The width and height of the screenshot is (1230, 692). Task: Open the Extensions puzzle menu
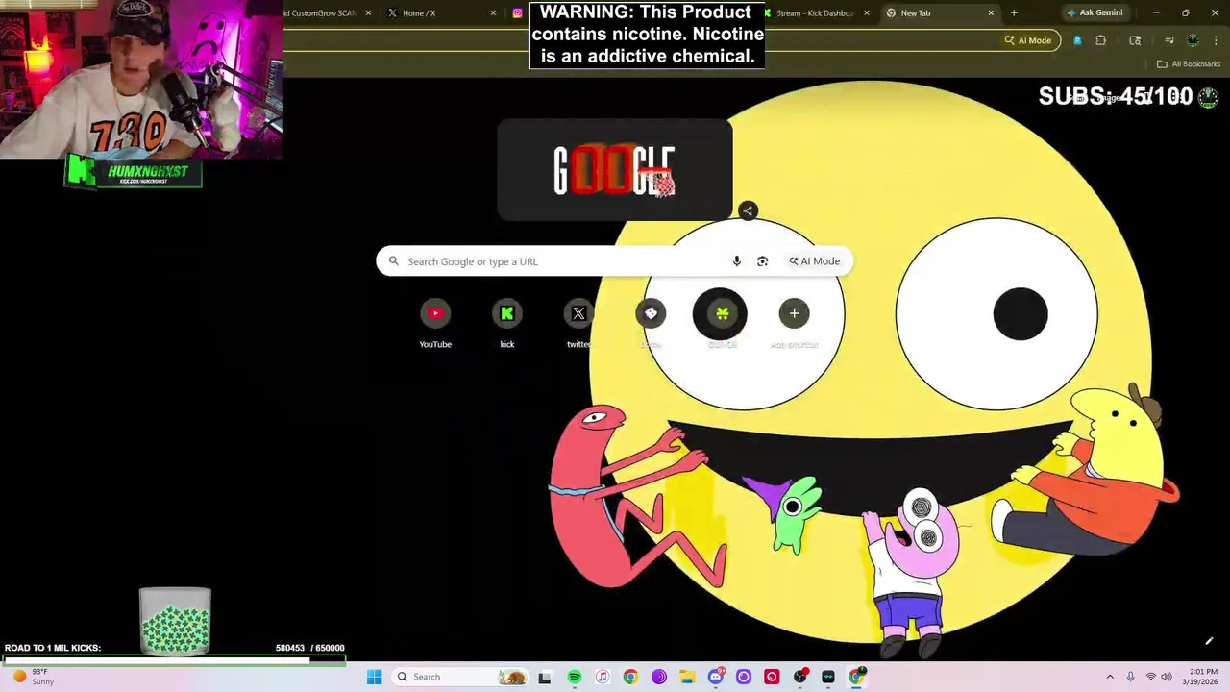pos(1101,40)
